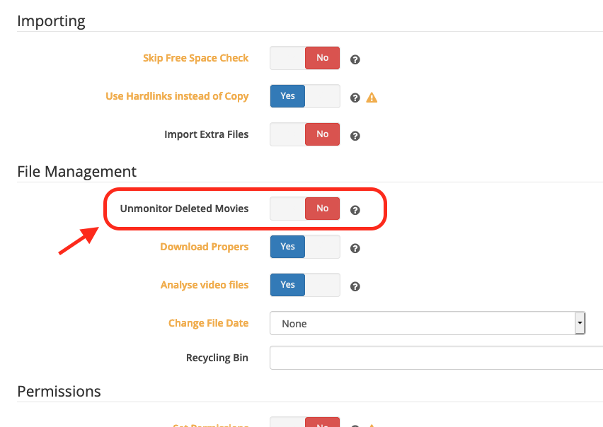Click the Permissions section heading
Screen dimensions: 603x427
click(x=59, y=391)
